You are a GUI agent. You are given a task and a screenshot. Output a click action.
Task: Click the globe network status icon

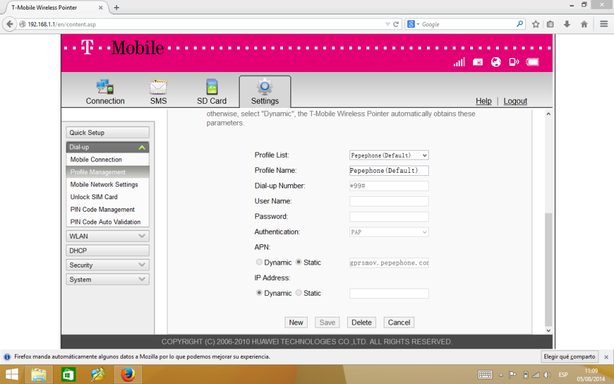(496, 62)
